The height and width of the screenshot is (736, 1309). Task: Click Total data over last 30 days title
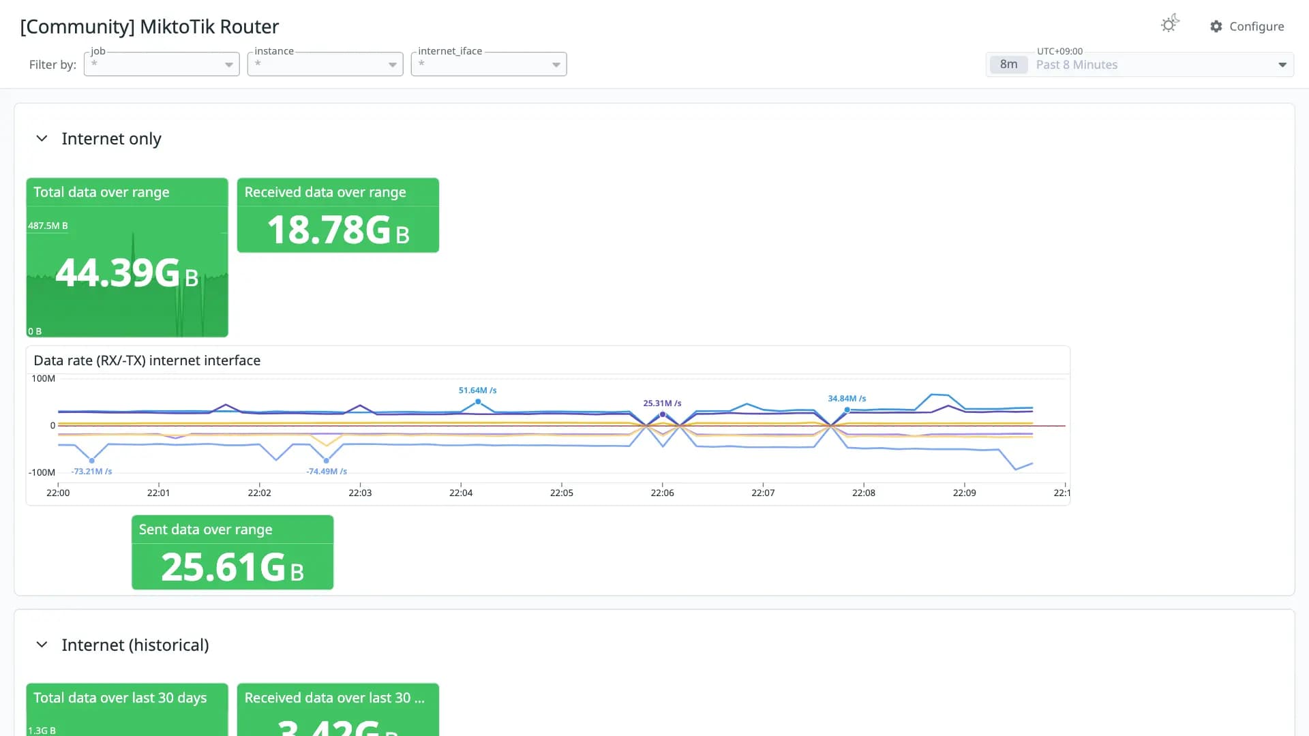pyautogui.click(x=120, y=698)
